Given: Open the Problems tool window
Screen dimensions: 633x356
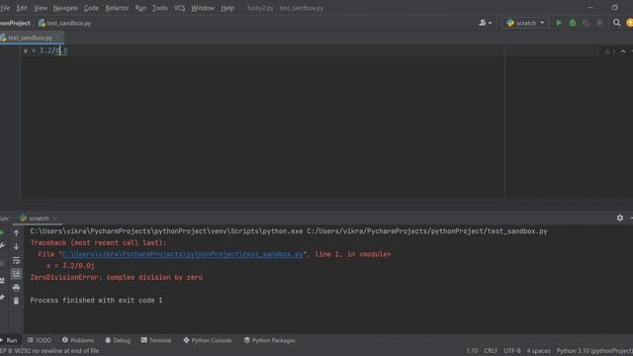Looking at the screenshot, I should 78,340.
